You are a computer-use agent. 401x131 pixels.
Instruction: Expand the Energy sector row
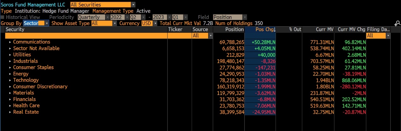click(x=10, y=74)
